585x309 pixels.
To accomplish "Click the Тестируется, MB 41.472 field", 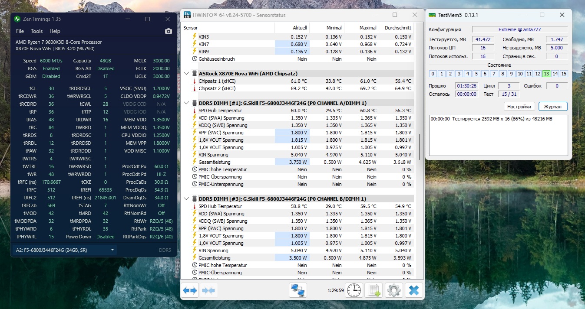I will coord(483,39).
